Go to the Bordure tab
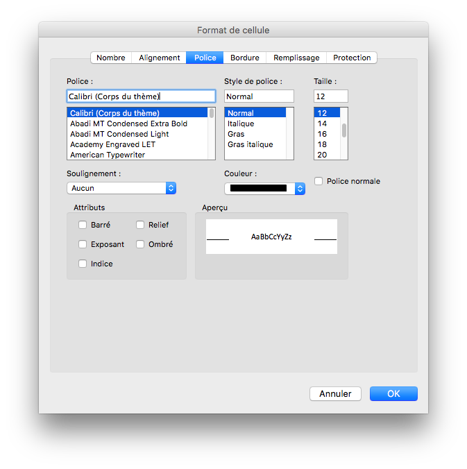 tap(245, 58)
